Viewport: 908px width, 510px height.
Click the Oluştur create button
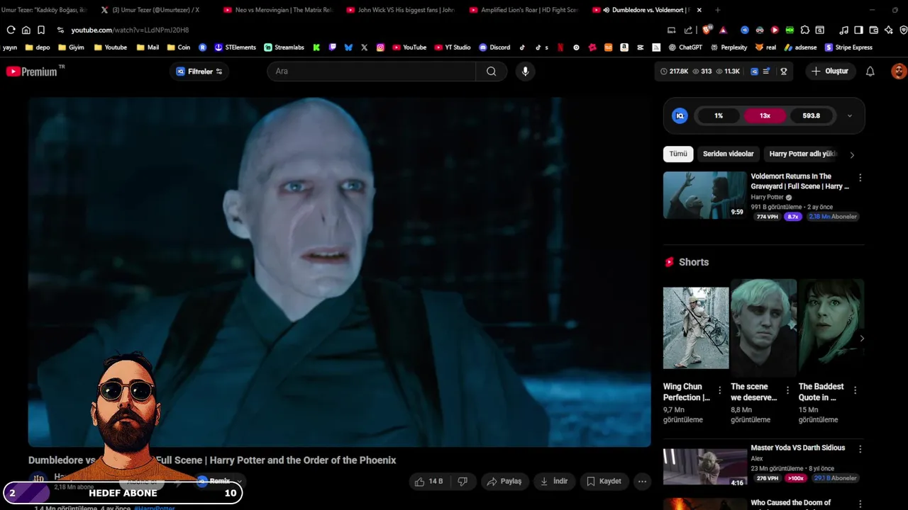click(x=830, y=71)
